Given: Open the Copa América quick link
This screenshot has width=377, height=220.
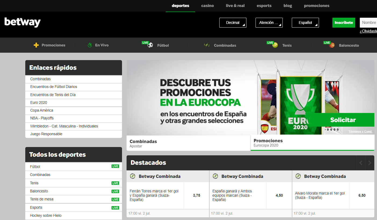Looking at the screenshot, I should (x=74, y=111).
